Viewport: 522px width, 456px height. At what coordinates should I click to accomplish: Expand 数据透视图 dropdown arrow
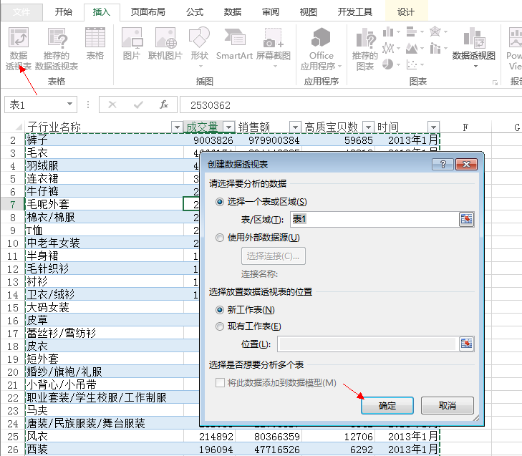point(475,67)
